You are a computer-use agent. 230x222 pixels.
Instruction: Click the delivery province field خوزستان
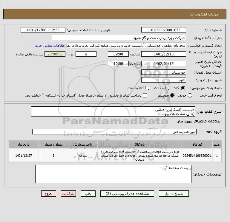[x=164, y=72]
